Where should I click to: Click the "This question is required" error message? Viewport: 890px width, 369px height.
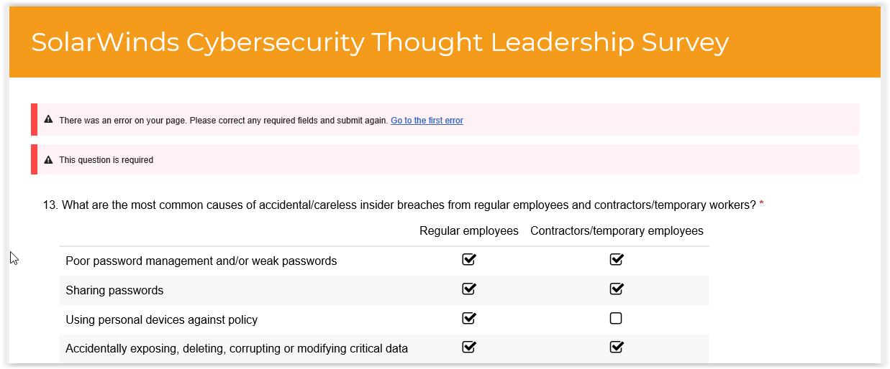click(106, 160)
